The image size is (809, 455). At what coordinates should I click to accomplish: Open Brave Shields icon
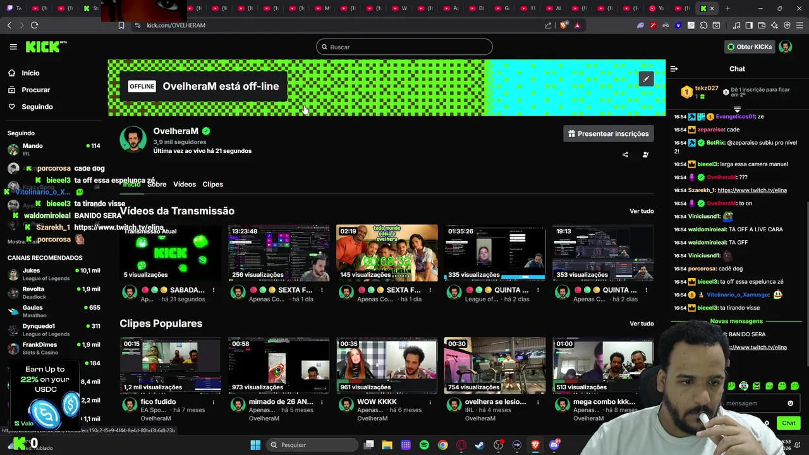[x=564, y=25]
